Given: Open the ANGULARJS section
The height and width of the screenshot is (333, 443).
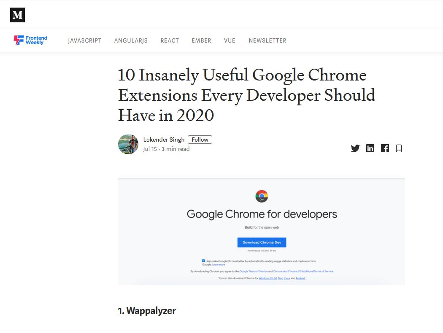Looking at the screenshot, I should [131, 40].
